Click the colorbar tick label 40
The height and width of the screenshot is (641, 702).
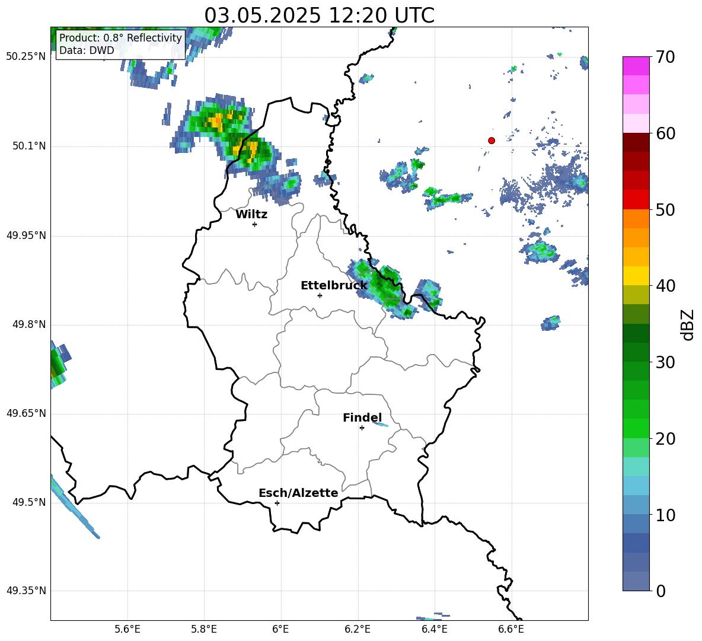coord(665,286)
